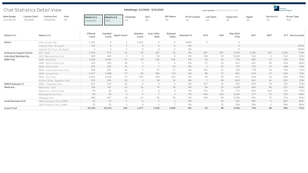Open the Detail Lvl 1 parameter dropdown

pos(93,20)
